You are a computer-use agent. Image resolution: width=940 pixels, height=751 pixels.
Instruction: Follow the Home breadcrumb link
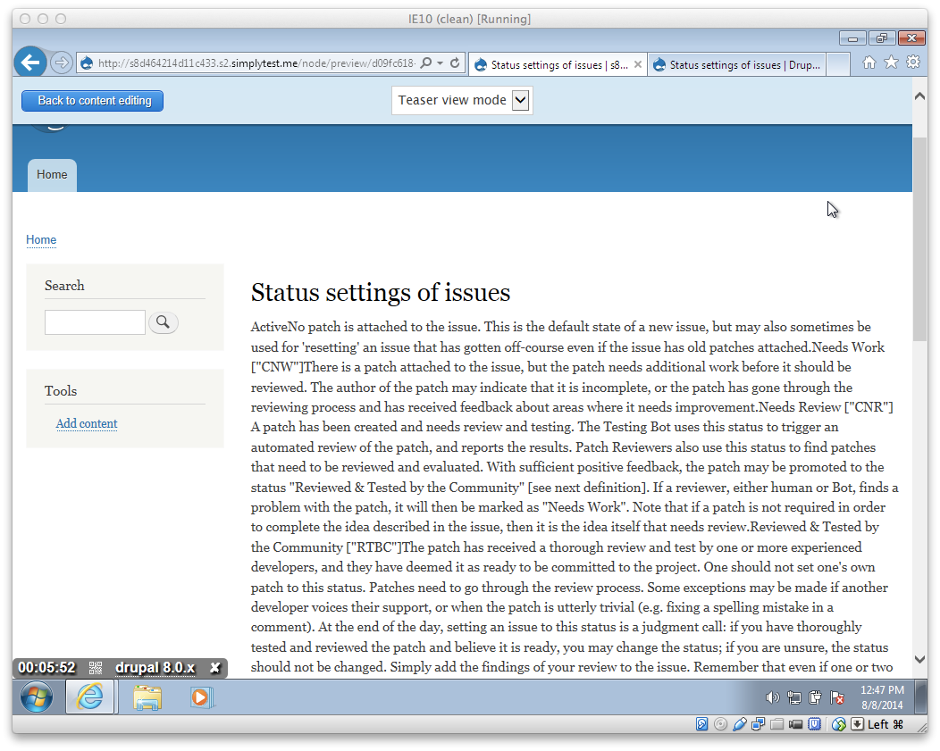(x=41, y=239)
